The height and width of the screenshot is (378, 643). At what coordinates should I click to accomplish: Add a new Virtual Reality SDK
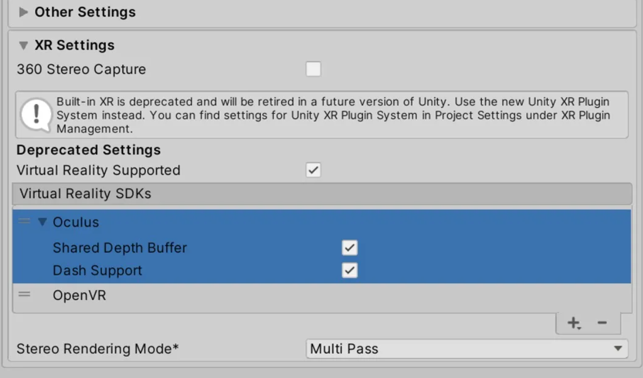click(574, 323)
